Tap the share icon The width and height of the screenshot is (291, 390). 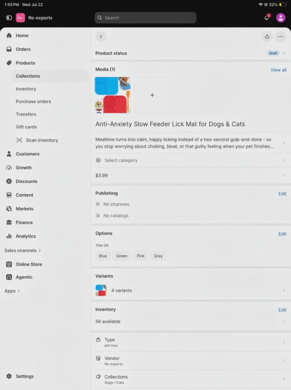267,37
